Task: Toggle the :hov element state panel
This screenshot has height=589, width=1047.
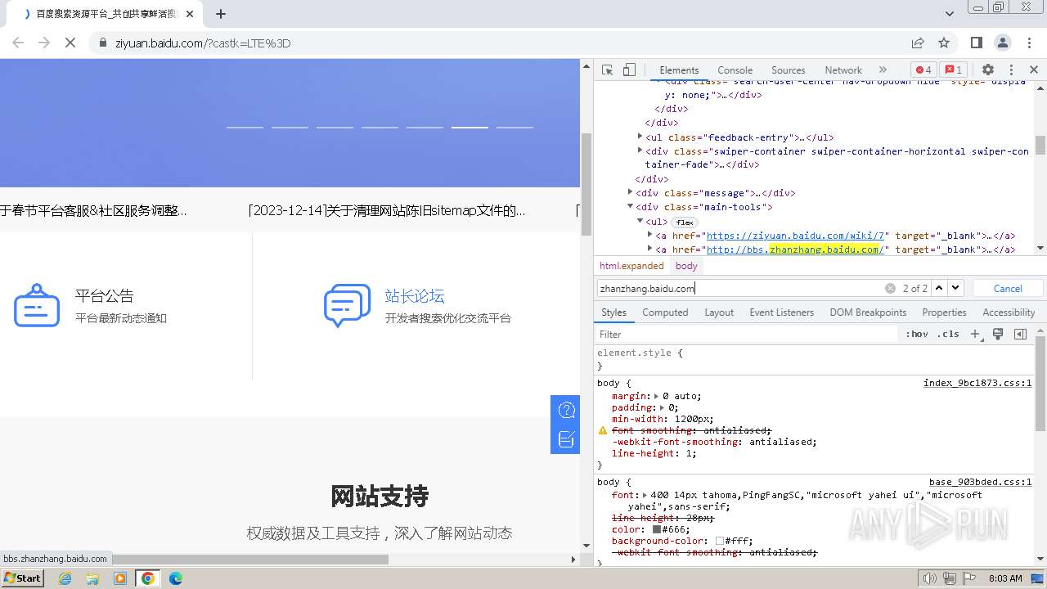Action: [917, 334]
